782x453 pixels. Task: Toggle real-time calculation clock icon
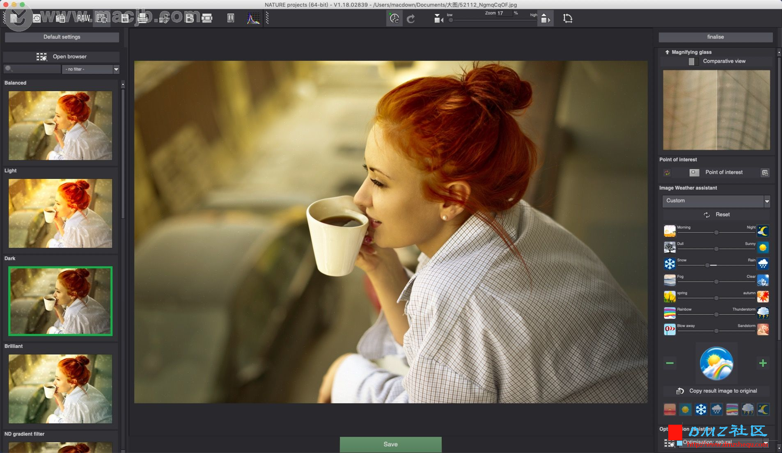[394, 18]
